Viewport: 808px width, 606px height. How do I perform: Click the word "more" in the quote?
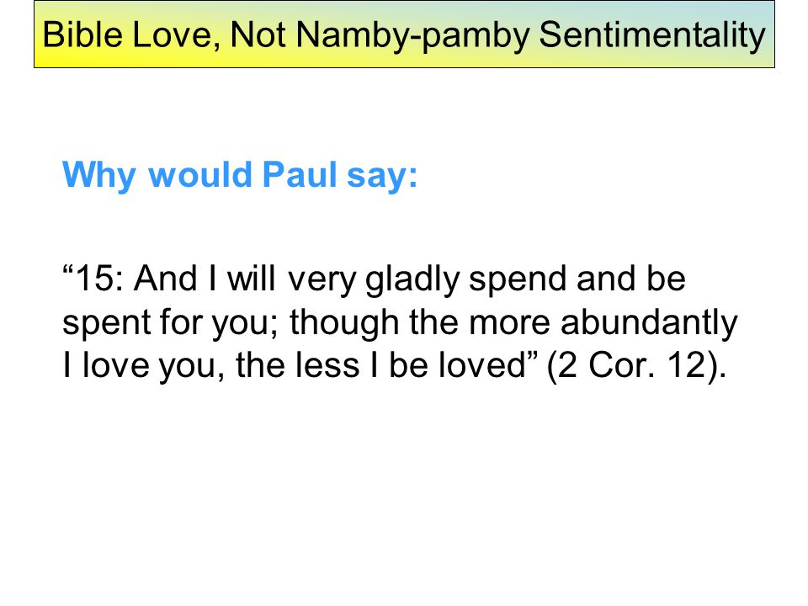510,324
